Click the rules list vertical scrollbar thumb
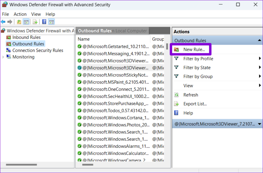The height and width of the screenshot is (173, 263). click(167, 46)
